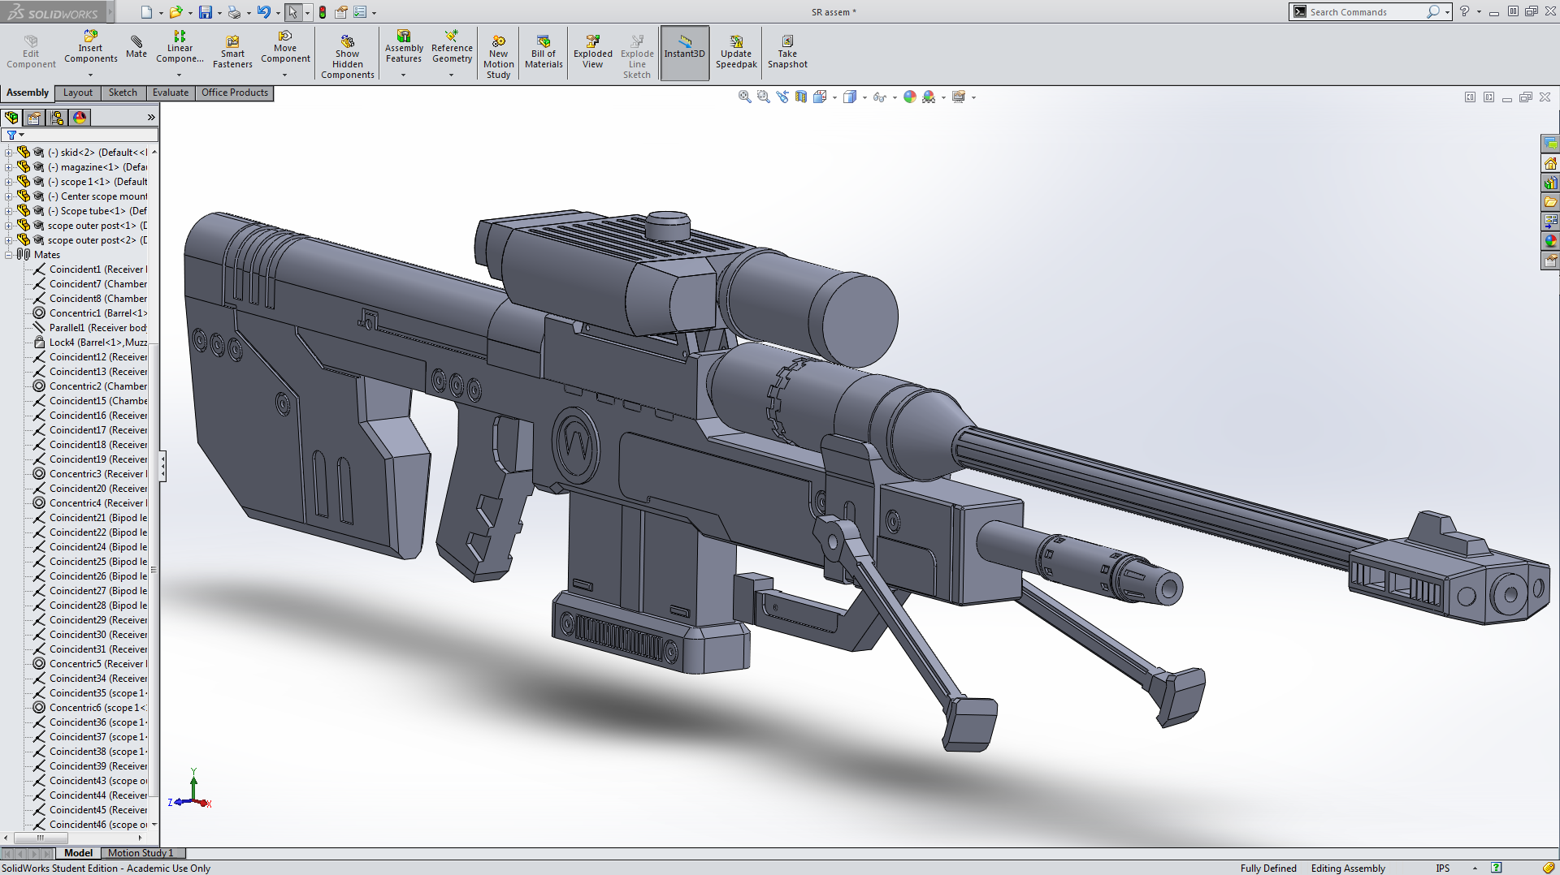1560x875 pixels.
Task: Select Lock4 (Barrel<1>,Muzz mate
Action: coord(90,343)
